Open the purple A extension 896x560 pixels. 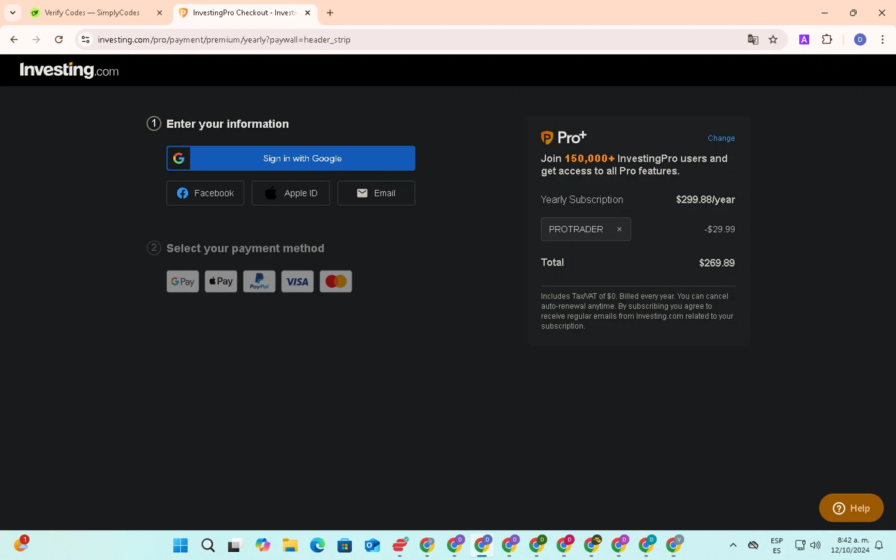tap(804, 39)
